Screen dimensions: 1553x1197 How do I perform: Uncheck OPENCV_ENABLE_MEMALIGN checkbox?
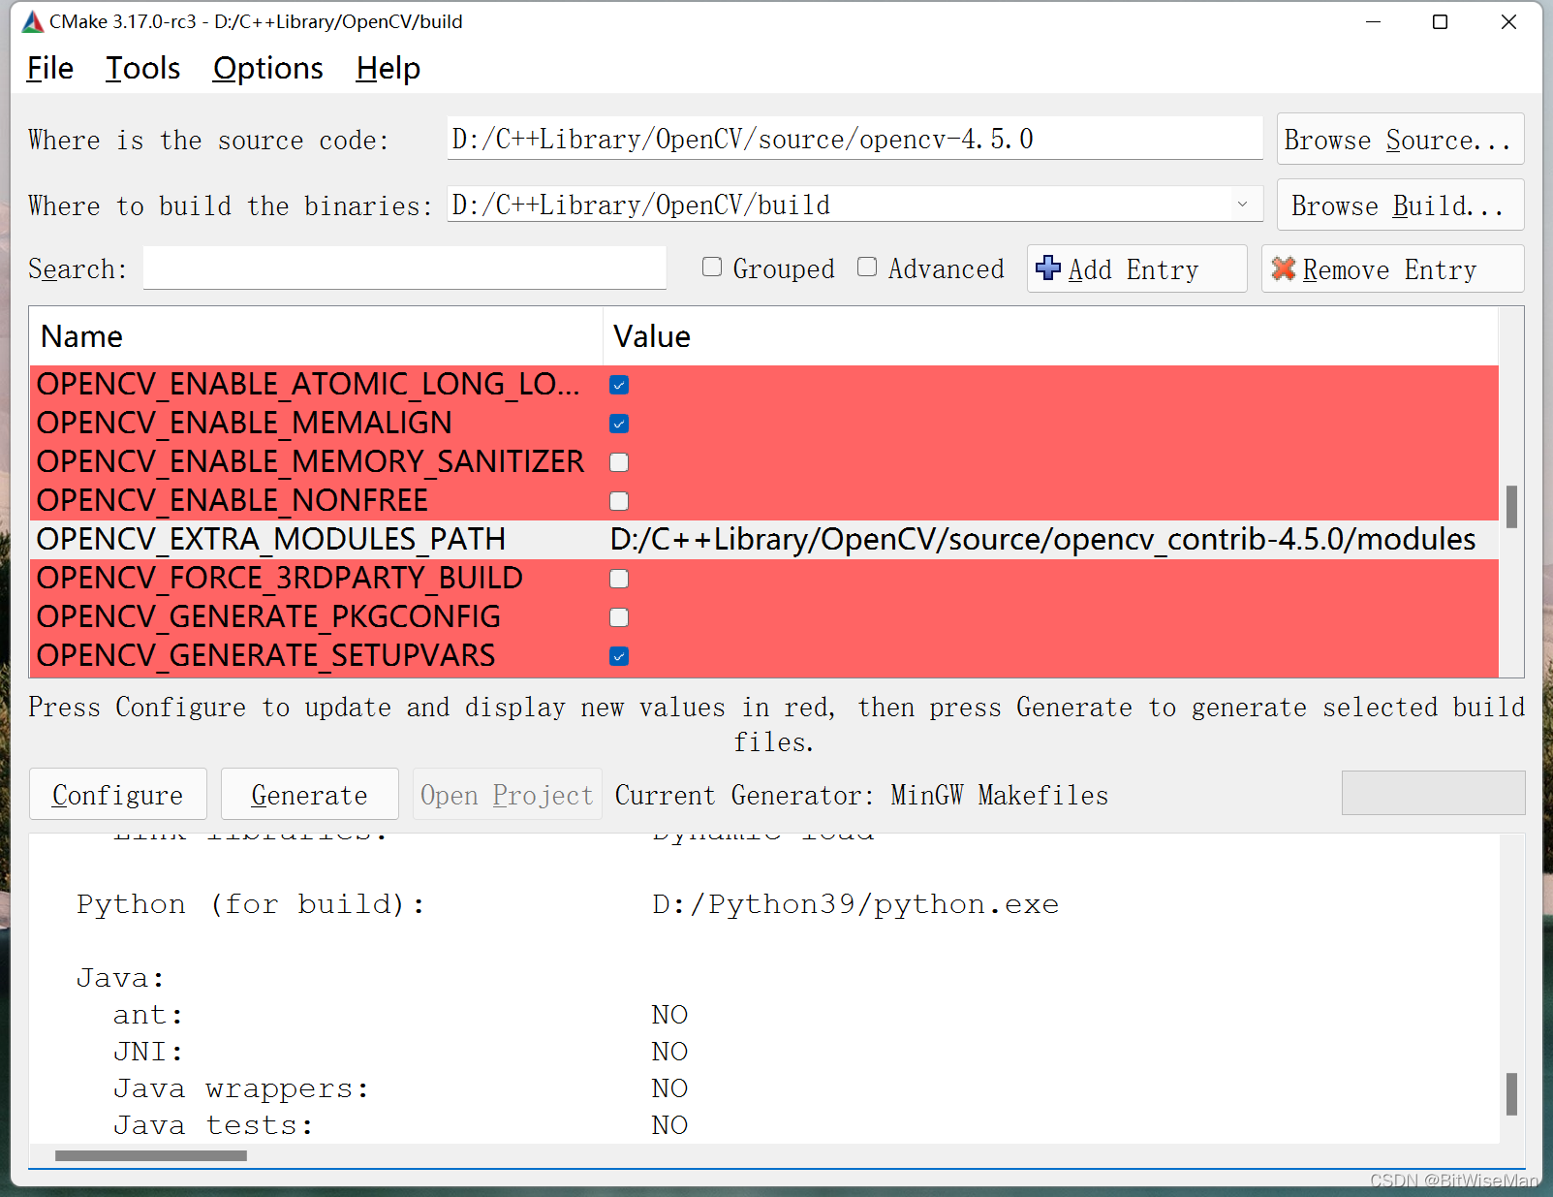pyautogui.click(x=619, y=424)
